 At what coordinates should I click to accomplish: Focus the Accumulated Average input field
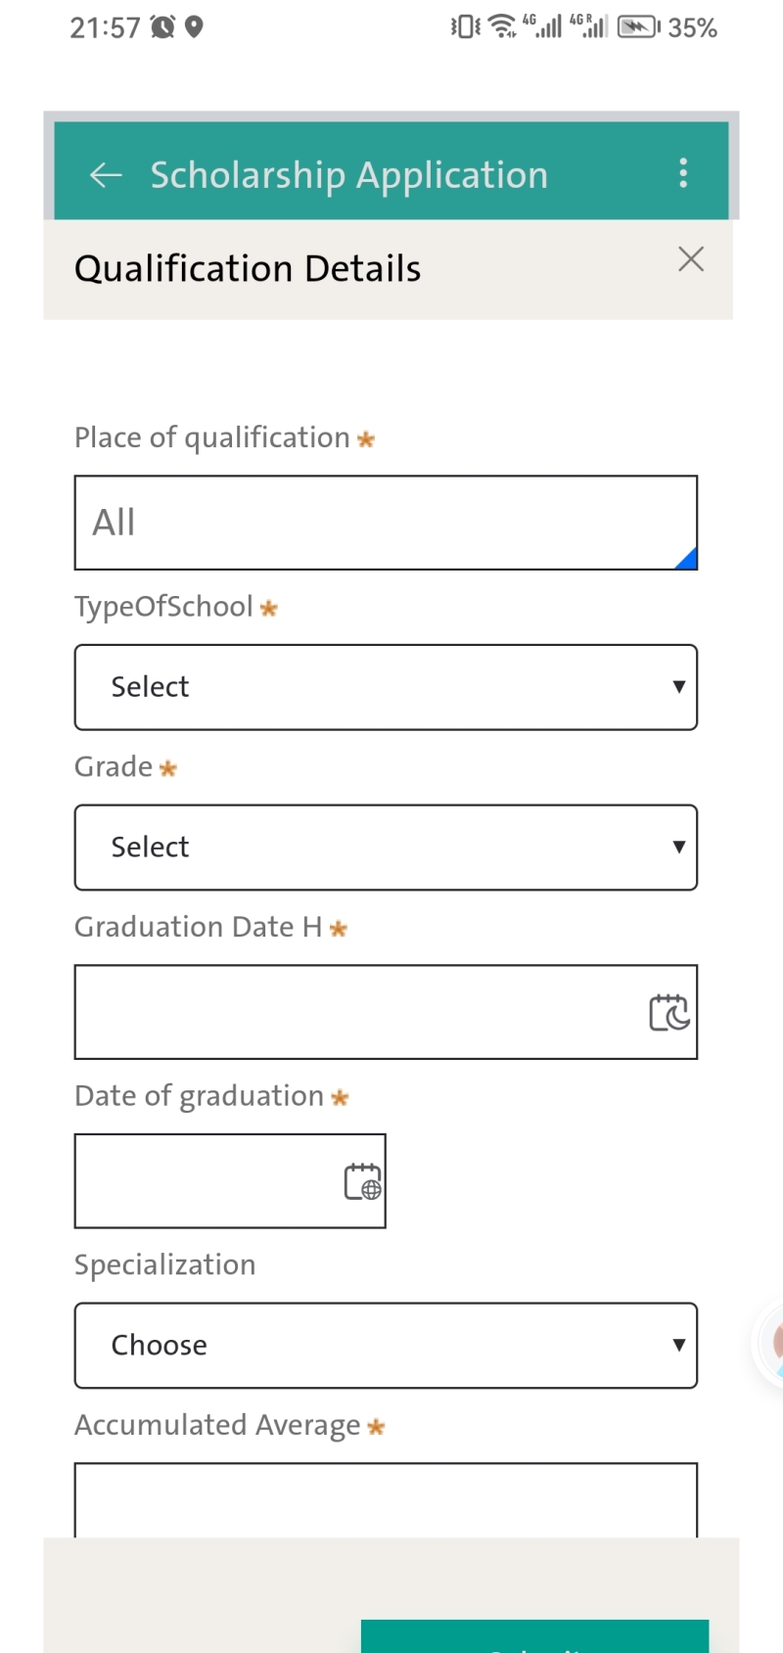pyautogui.click(x=386, y=1499)
